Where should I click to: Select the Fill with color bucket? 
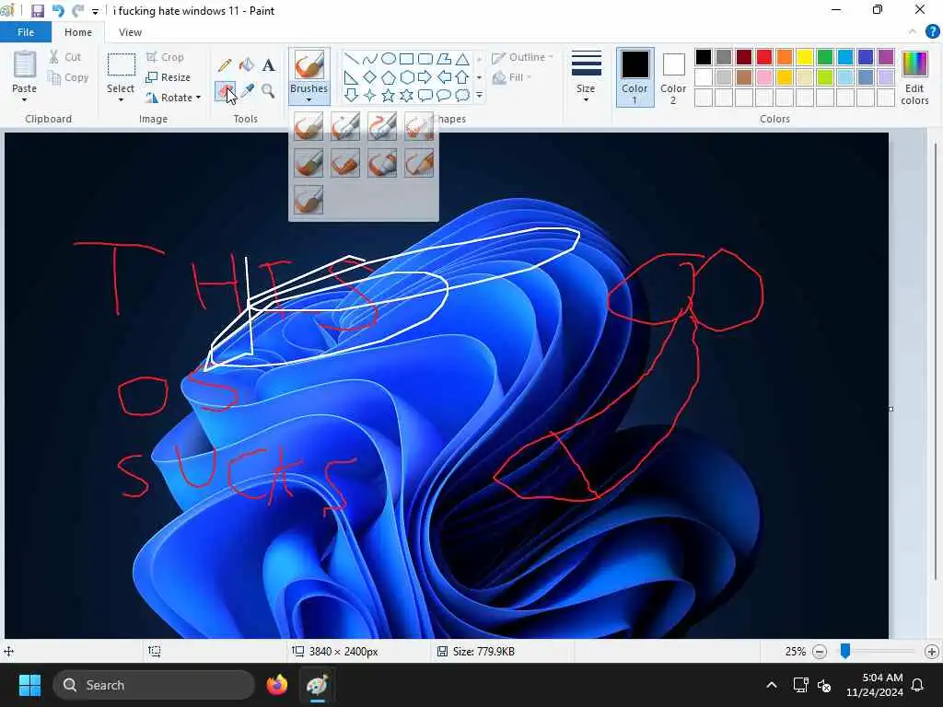[247, 65]
